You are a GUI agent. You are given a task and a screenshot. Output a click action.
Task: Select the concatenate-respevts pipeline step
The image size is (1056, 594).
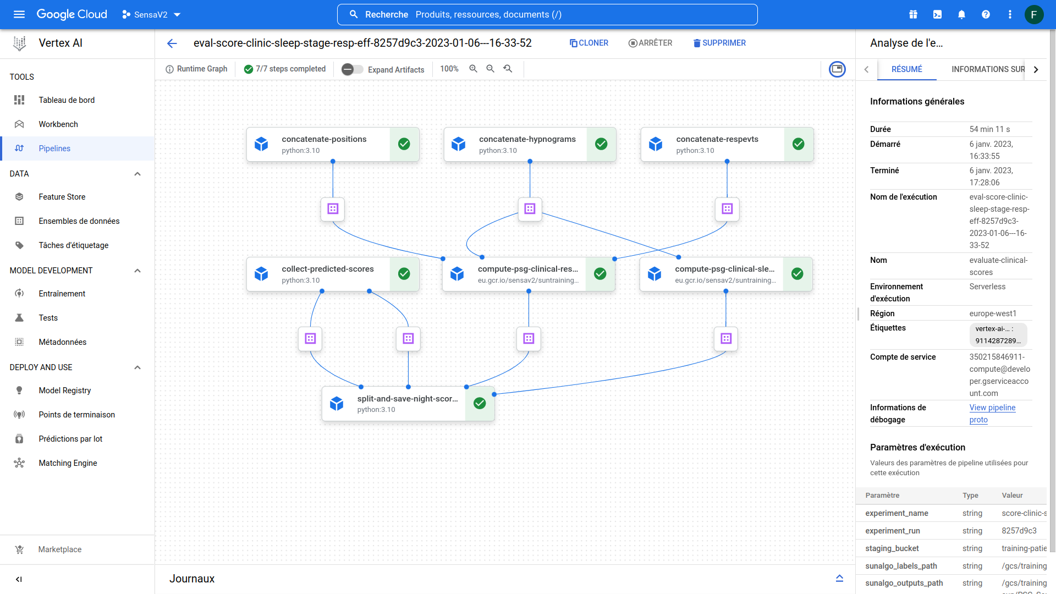point(727,144)
